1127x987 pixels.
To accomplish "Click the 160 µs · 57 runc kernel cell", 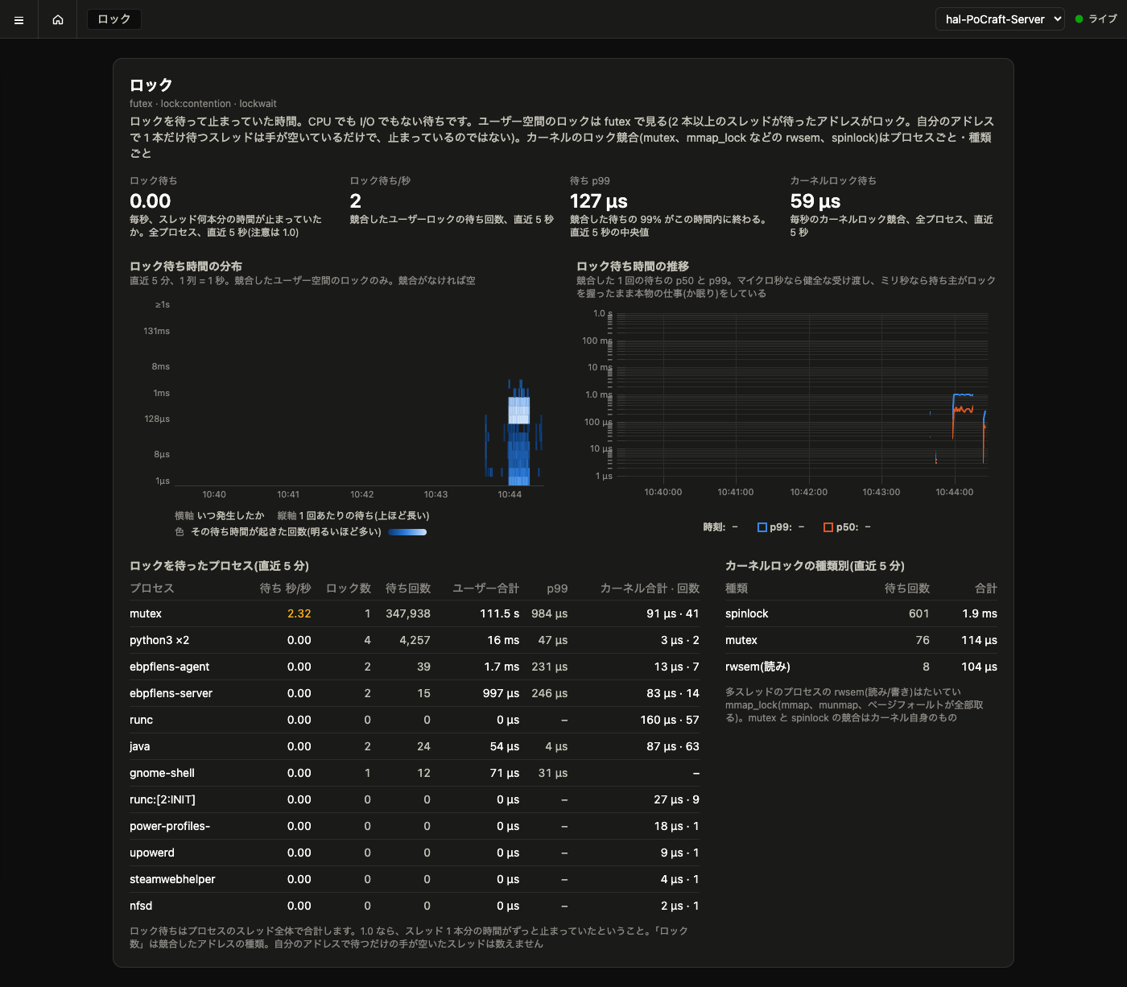I will [670, 720].
